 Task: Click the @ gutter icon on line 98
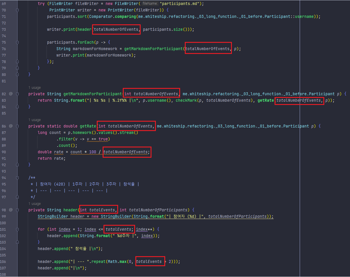tap(11, 210)
